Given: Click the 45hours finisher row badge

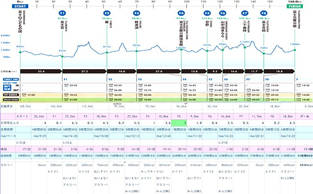Looking at the screenshot, I should point(11,99).
